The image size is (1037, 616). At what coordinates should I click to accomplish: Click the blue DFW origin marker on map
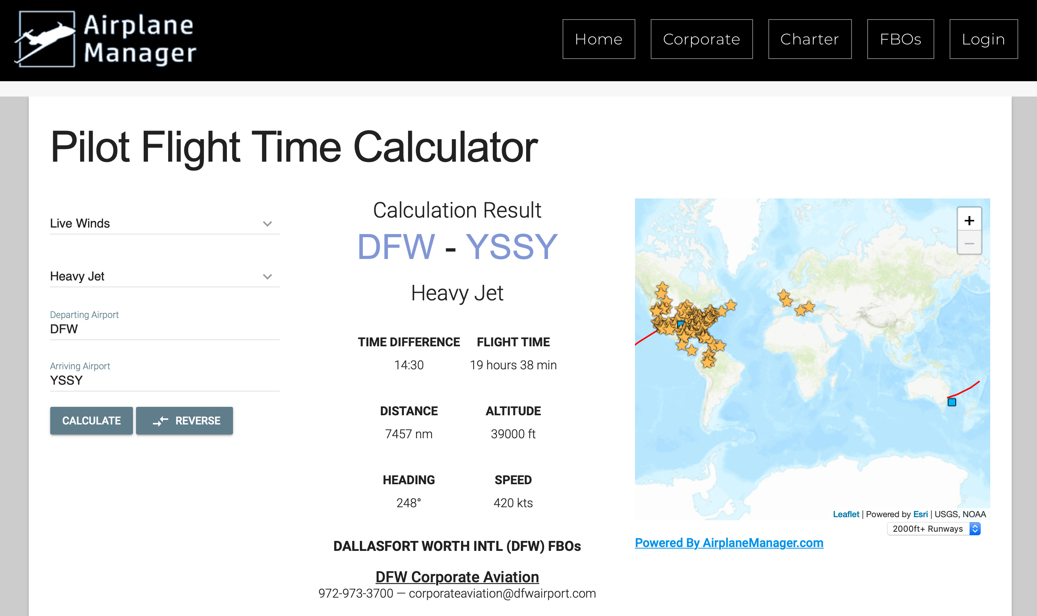[680, 324]
